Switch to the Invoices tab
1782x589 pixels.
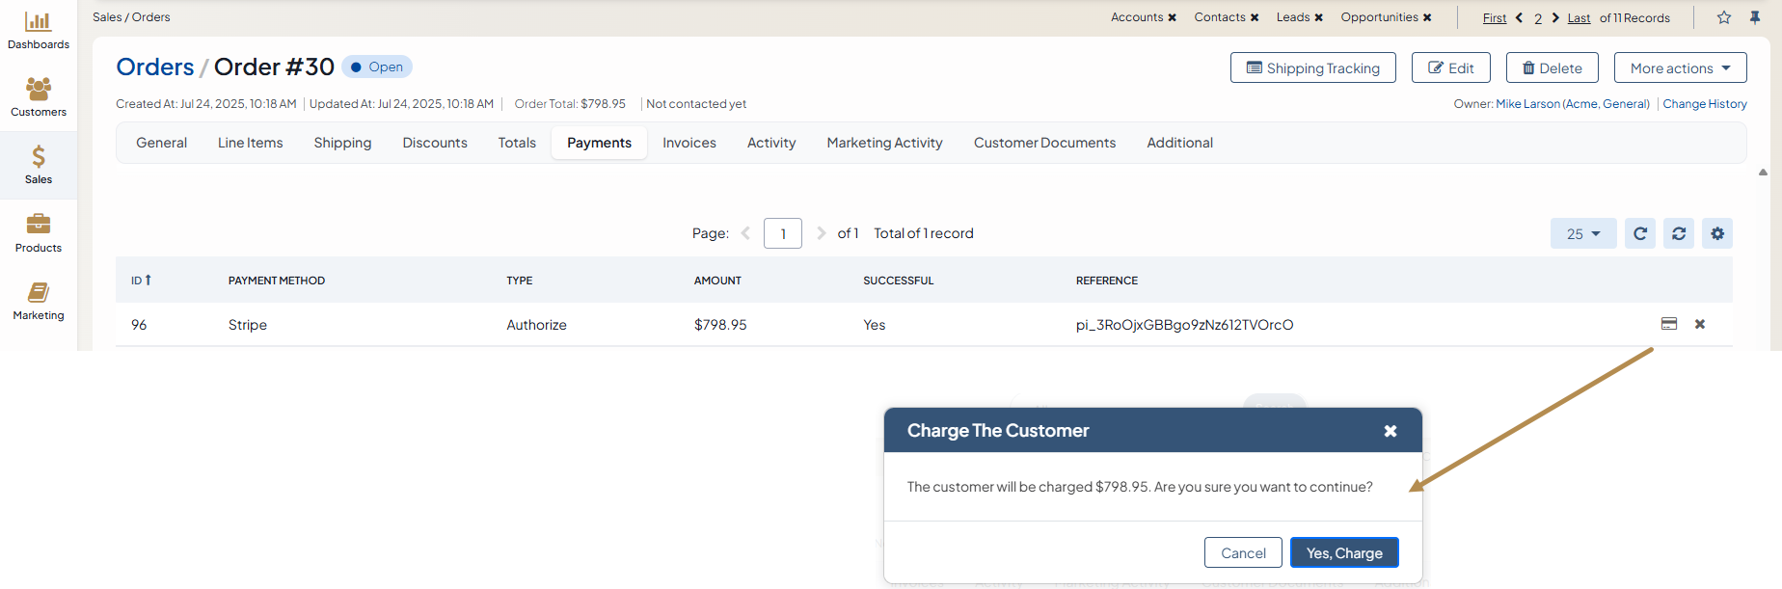pos(689,143)
